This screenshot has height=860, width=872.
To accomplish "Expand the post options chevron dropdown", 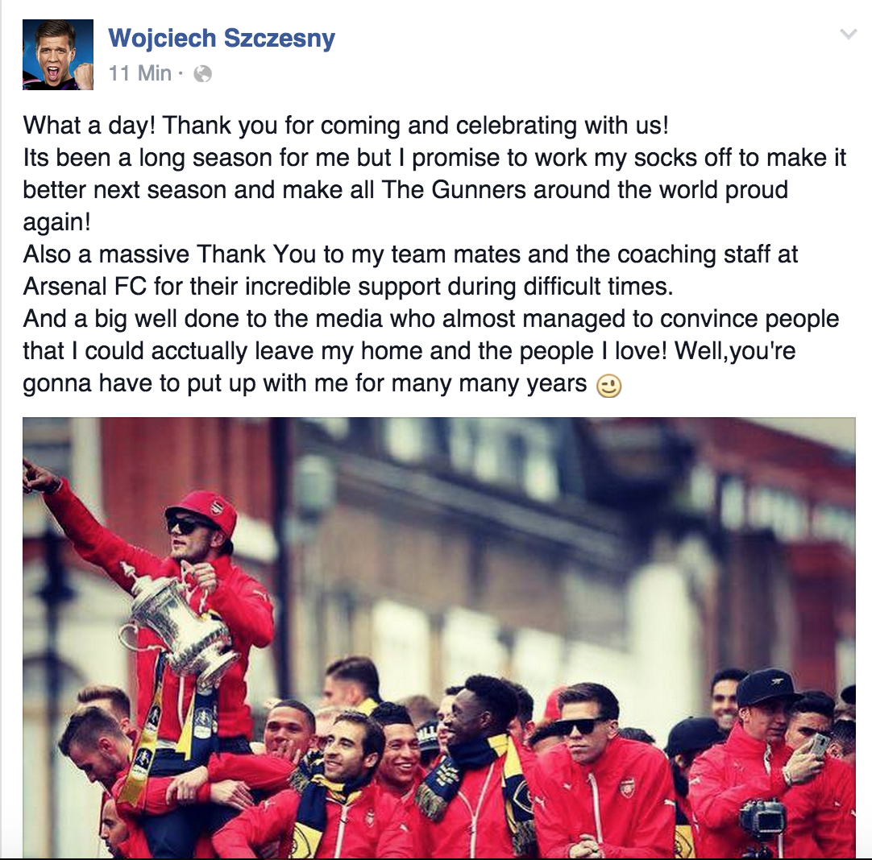I will [x=848, y=35].
